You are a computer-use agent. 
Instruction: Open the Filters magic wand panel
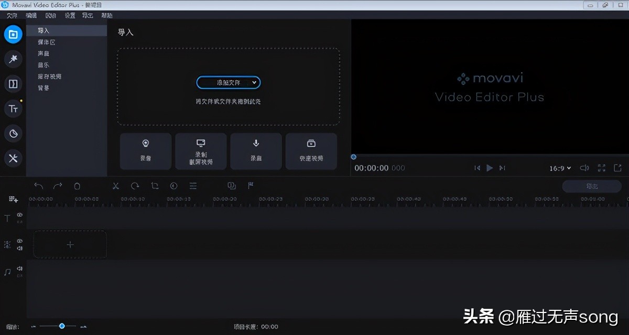click(x=13, y=59)
